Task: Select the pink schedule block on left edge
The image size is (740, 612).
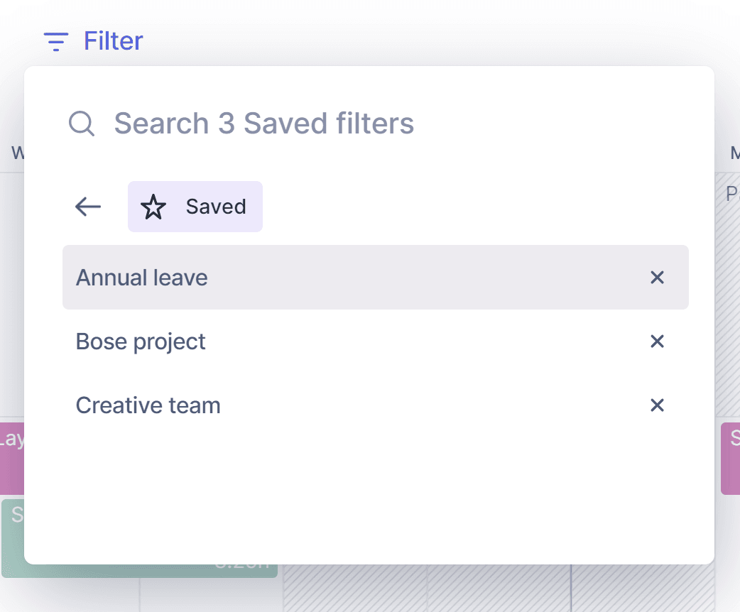Action: [x=11, y=458]
